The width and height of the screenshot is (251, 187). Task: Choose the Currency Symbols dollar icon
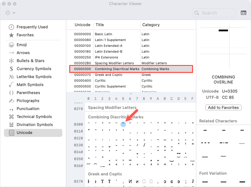12,69
